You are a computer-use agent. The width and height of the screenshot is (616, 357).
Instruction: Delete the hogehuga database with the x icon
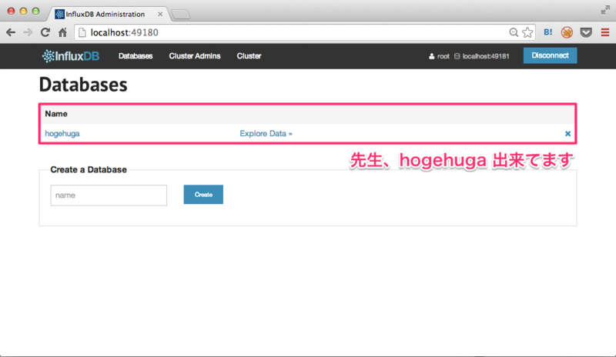(567, 134)
